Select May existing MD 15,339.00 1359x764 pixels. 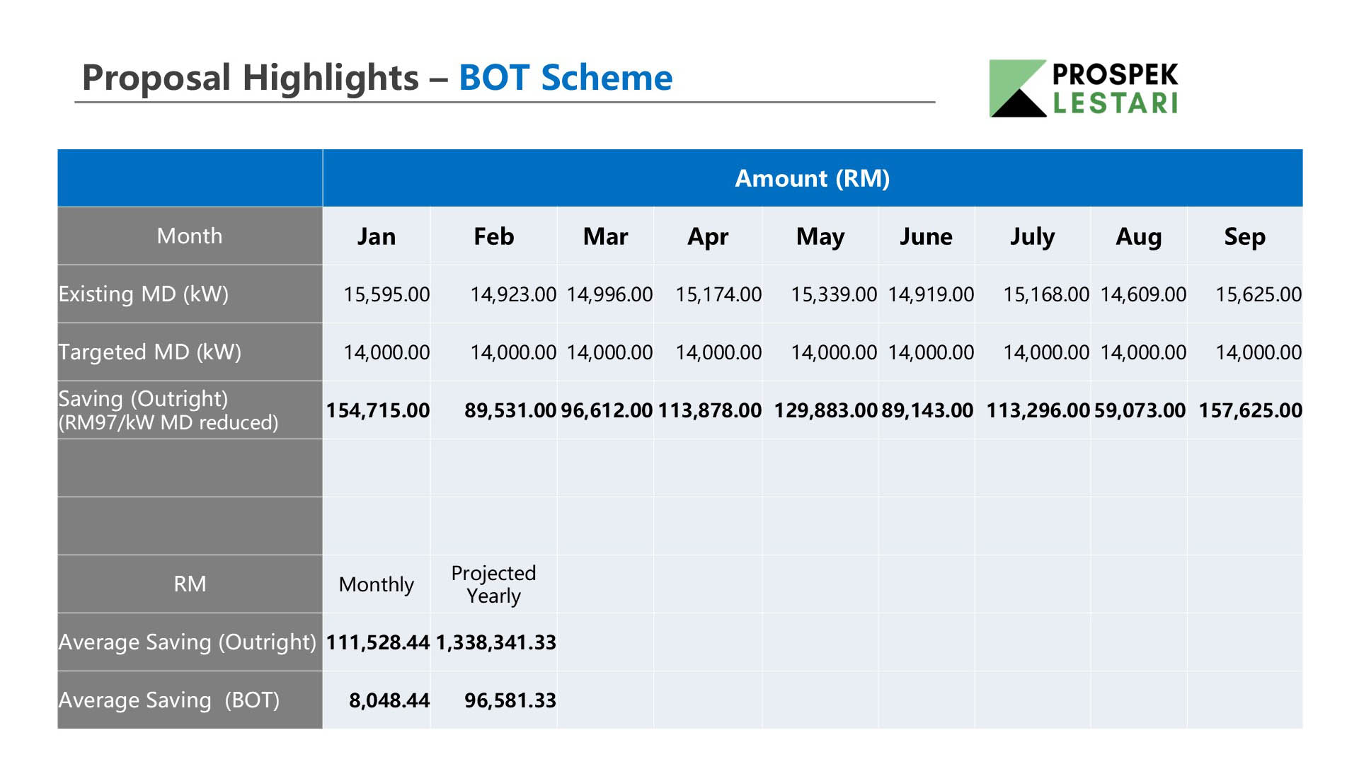pos(834,294)
